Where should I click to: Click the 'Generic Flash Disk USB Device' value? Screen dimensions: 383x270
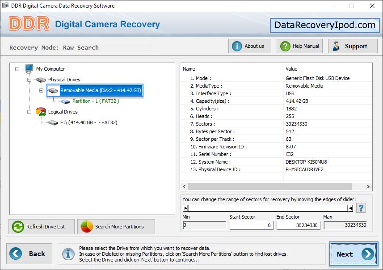tap(318, 78)
